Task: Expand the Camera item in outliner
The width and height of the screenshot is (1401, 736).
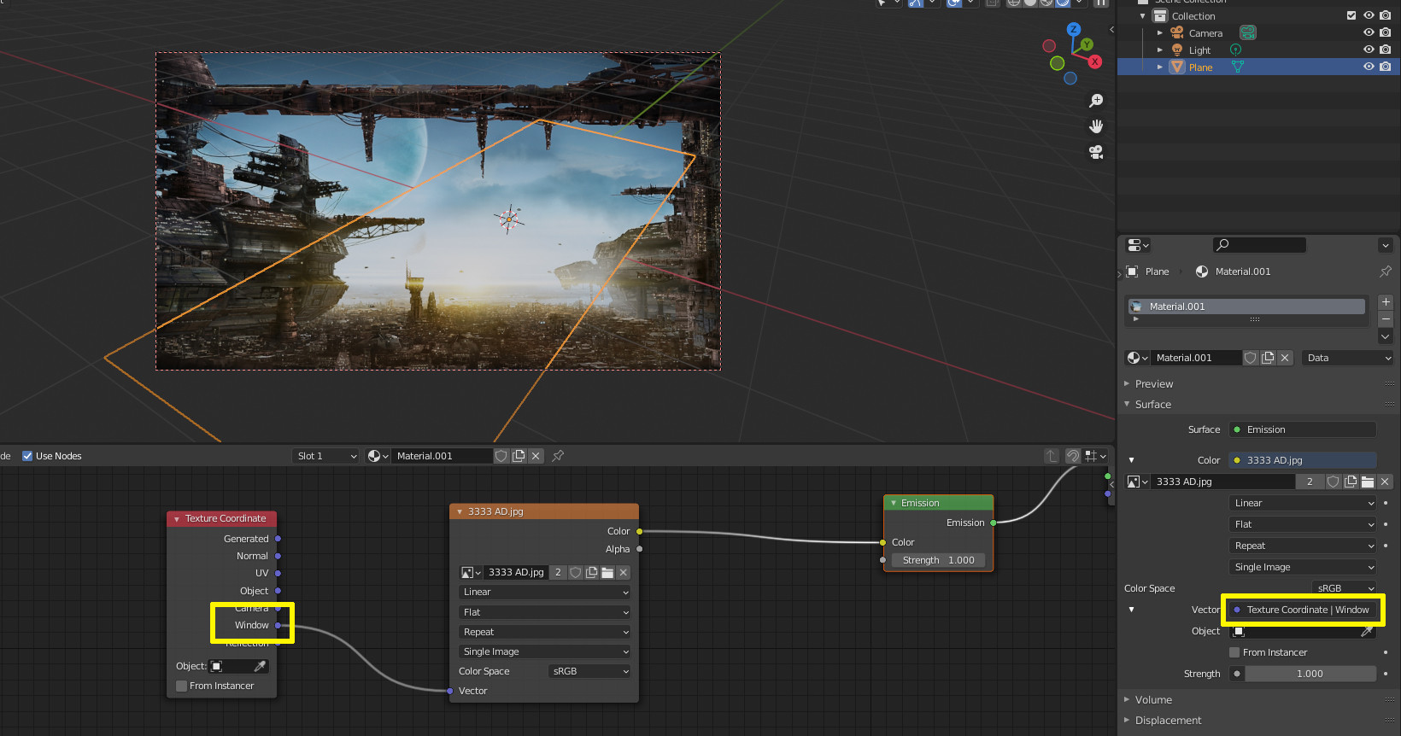Action: pos(1159,32)
